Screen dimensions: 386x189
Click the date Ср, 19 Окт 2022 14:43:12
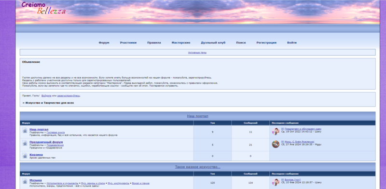297,132
